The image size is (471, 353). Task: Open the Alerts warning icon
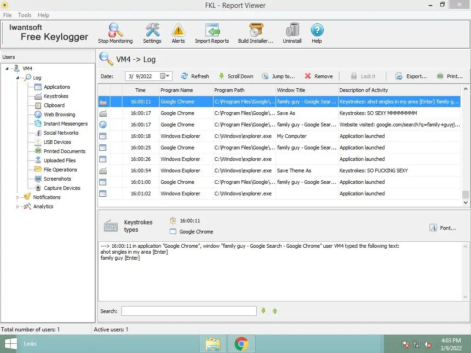coord(178,33)
